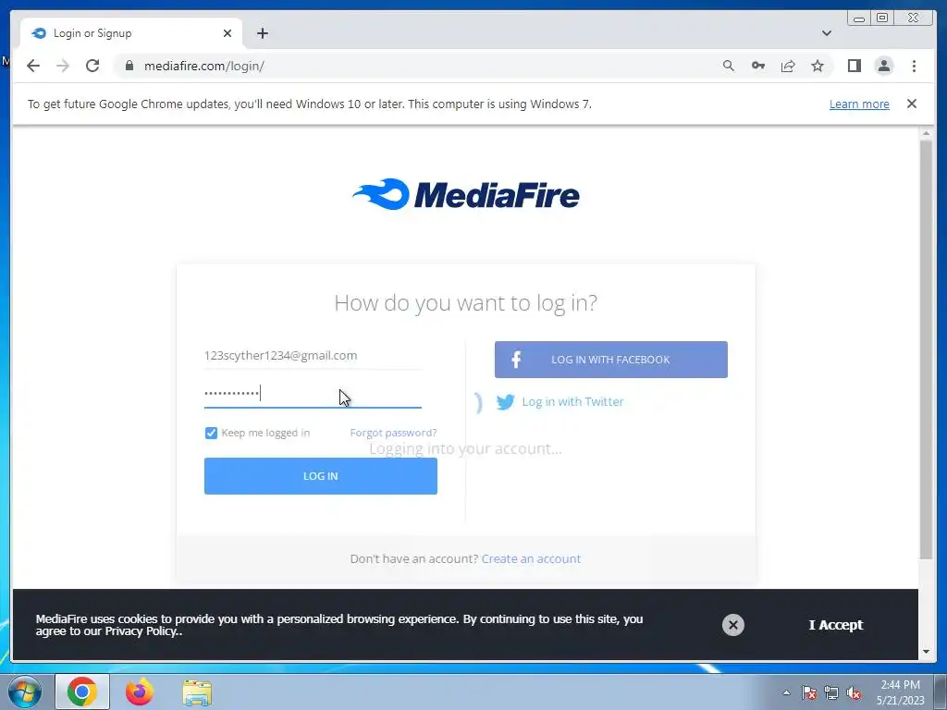View site information via the padlock icon
Viewport: 947px width, 710px height.
pyautogui.click(x=129, y=66)
